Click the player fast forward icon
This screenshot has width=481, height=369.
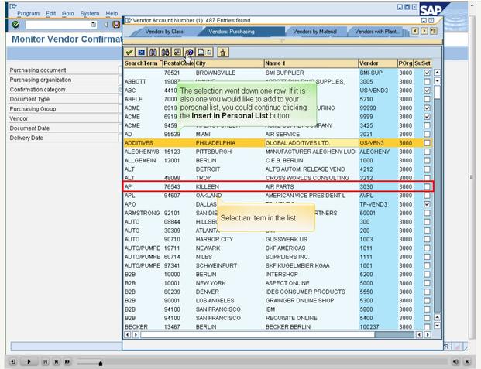pos(67,361)
